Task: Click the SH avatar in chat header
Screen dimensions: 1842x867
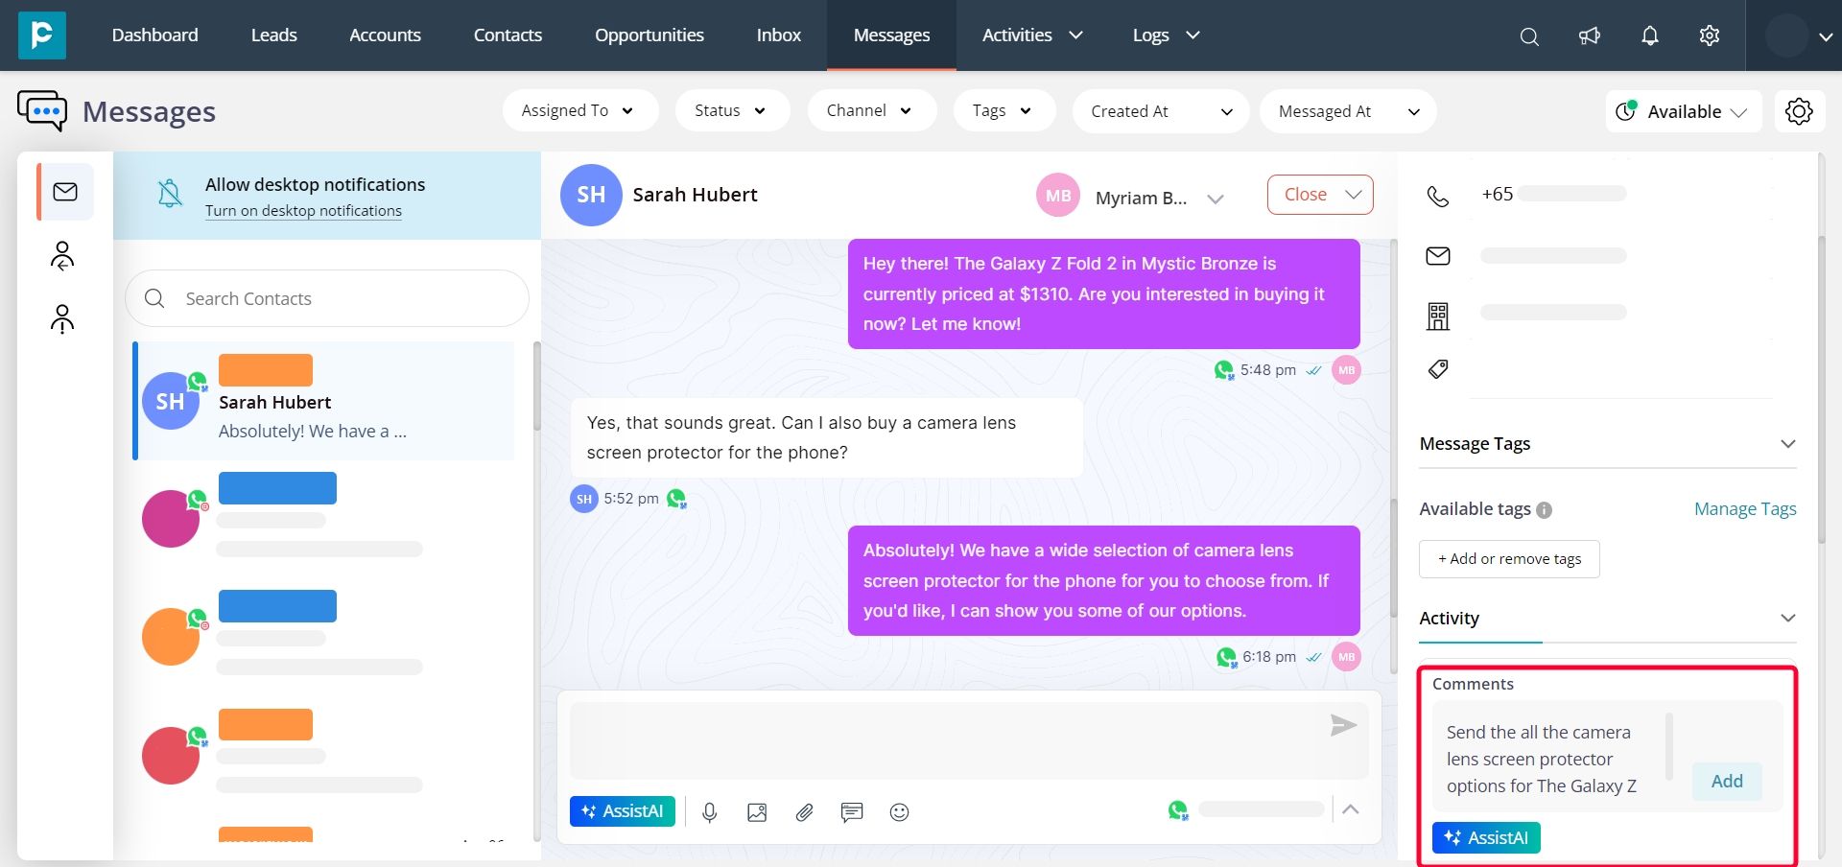Action: (x=591, y=195)
